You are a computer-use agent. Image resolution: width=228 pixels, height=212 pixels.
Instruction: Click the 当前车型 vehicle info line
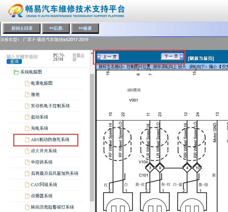coord(44,39)
